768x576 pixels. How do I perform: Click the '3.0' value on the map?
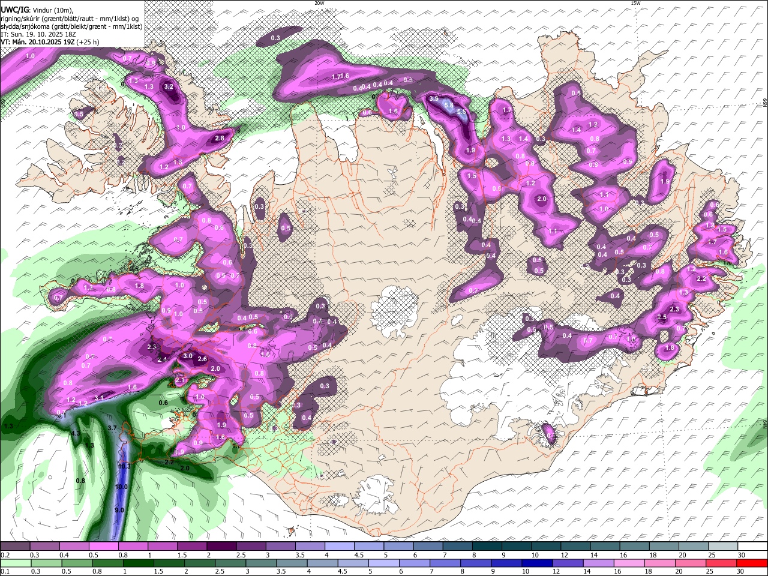click(188, 356)
